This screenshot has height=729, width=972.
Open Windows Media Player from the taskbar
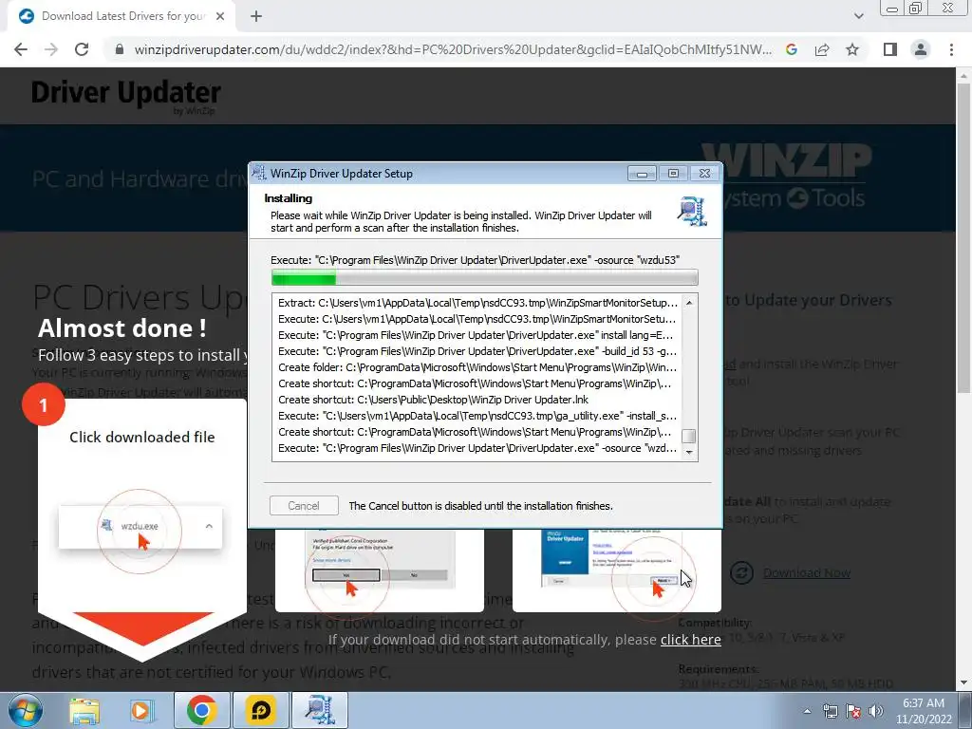141,710
